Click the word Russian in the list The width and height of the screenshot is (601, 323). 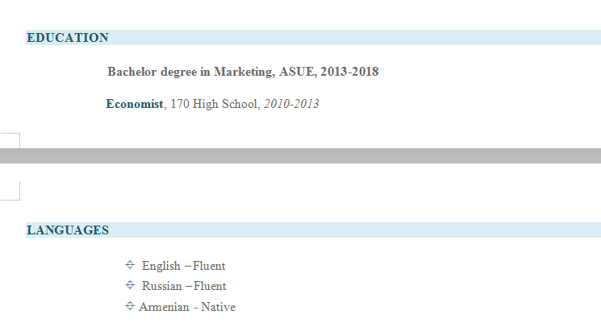tap(162, 286)
